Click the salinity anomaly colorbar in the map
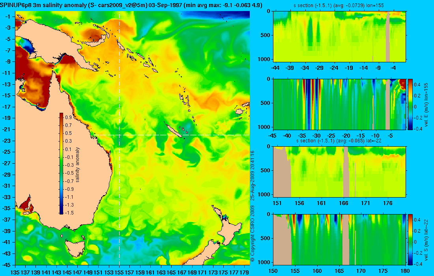434x276 pixels. tap(61, 164)
